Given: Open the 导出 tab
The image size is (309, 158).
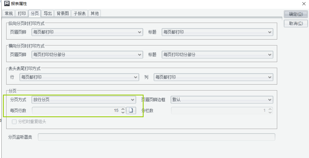Looking at the screenshot, I should tap(48, 14).
